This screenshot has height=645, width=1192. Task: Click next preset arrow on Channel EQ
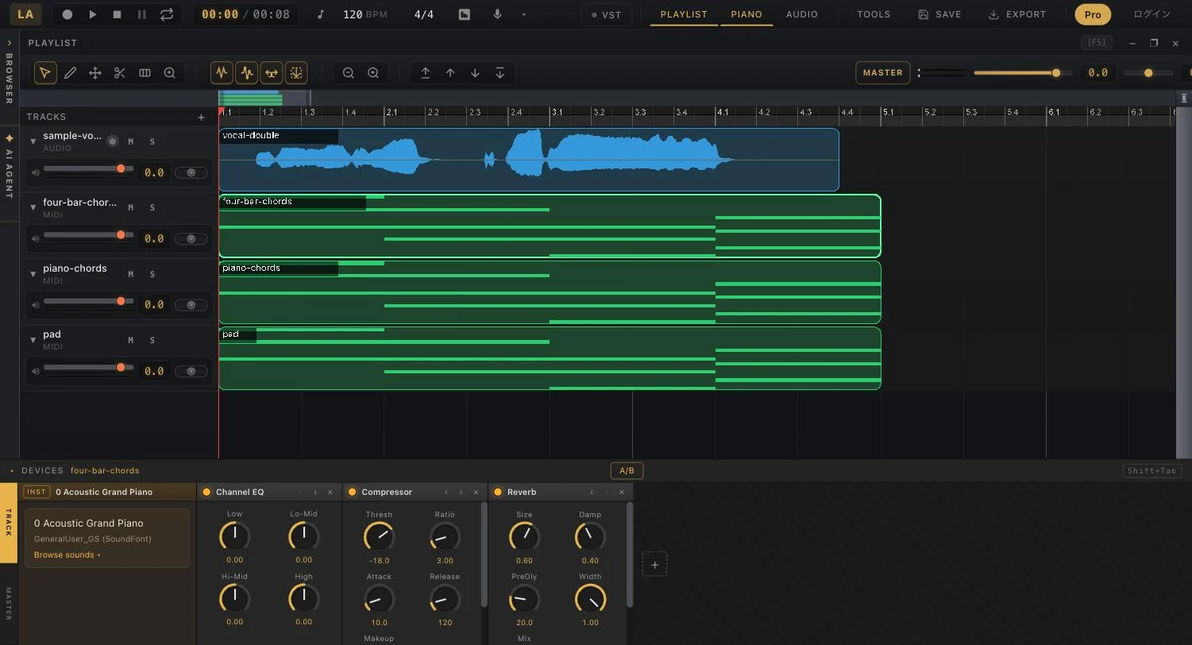click(x=315, y=492)
